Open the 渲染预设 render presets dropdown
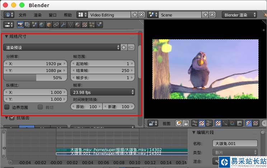Image resolution: width=267 pixels, height=168 pixels. point(62,47)
